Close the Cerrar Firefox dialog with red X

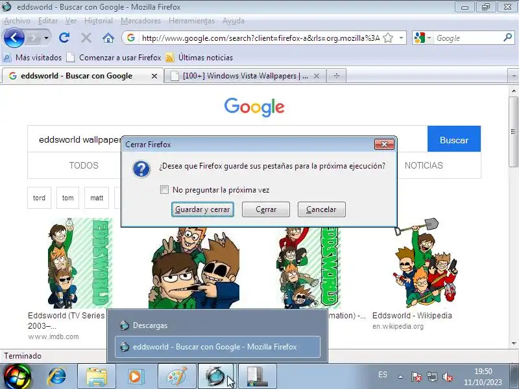tap(384, 144)
